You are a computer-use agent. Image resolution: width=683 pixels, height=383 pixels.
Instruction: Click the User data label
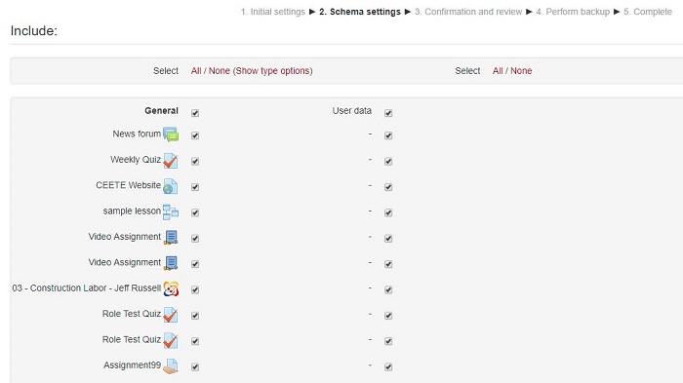coord(352,111)
